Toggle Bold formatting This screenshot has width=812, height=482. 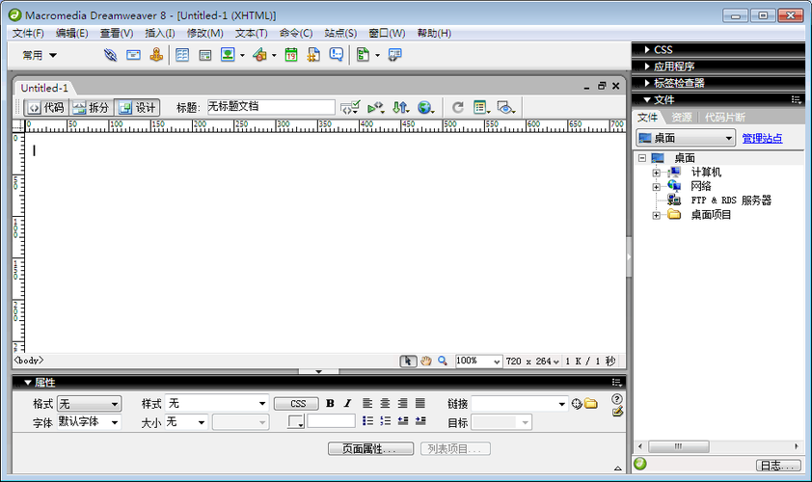click(x=330, y=403)
